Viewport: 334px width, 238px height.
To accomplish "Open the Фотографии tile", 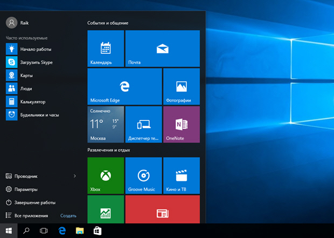I will point(182,86).
